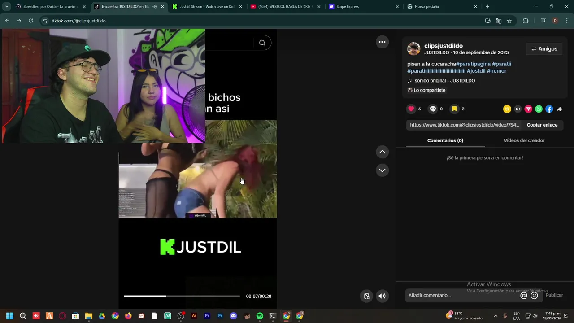Click translate page icon
The height and width of the screenshot is (323, 574).
[498, 21]
